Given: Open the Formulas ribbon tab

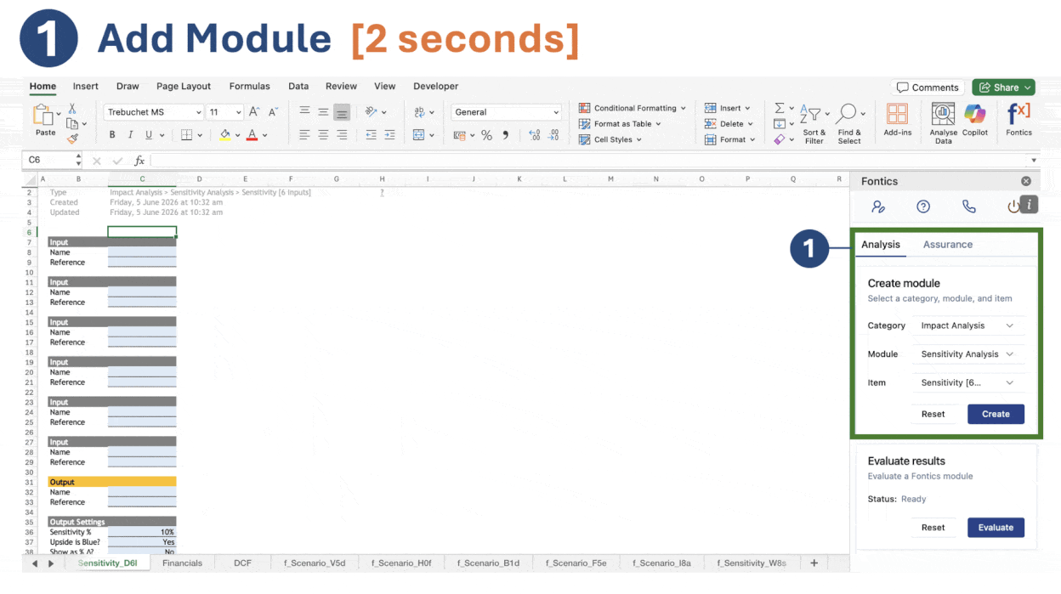Looking at the screenshot, I should (x=250, y=87).
